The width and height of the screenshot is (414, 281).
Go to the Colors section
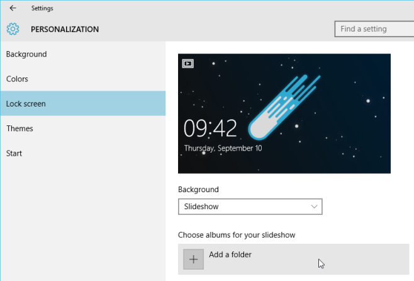pyautogui.click(x=17, y=79)
